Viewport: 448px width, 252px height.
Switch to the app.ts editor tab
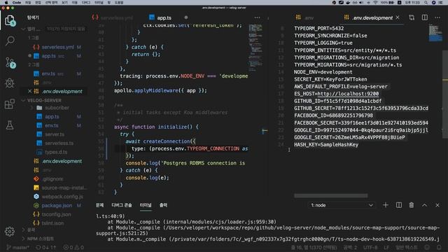tap(164, 17)
